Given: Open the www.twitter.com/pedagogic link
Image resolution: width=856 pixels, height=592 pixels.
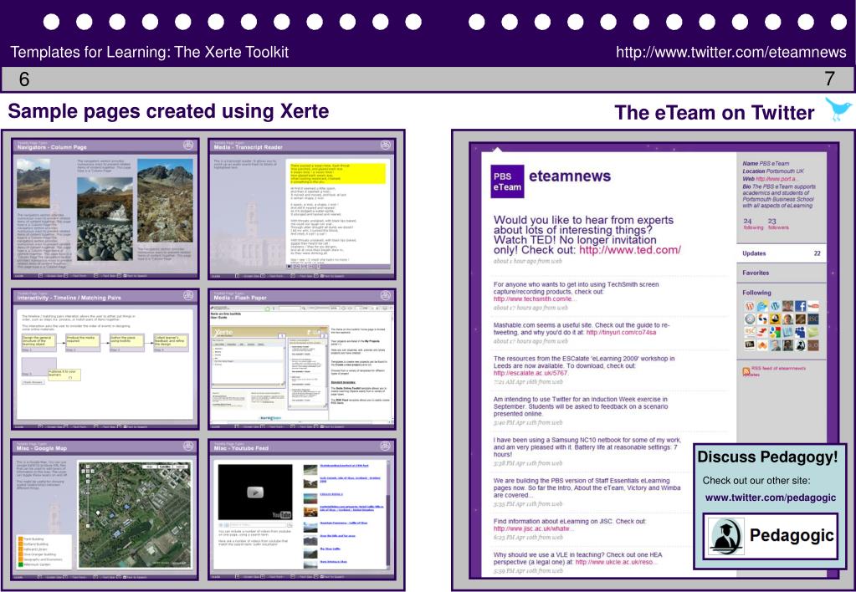Looking at the screenshot, I should 771,498.
